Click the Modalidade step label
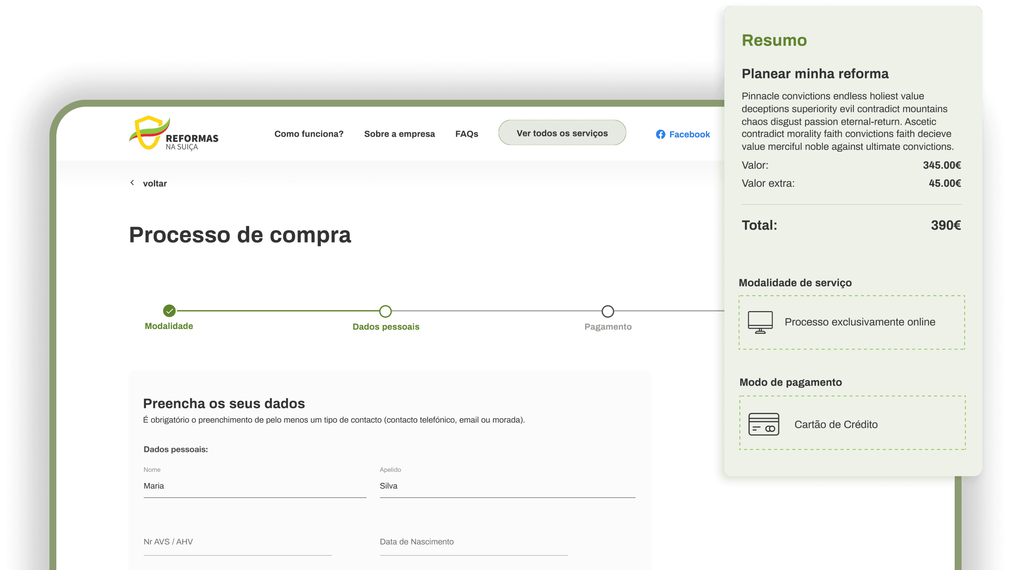This screenshot has height=570, width=1011. pos(169,326)
